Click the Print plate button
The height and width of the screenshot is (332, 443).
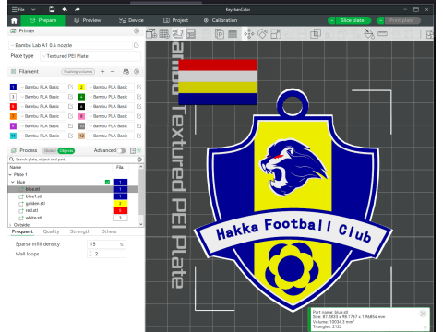[401, 20]
